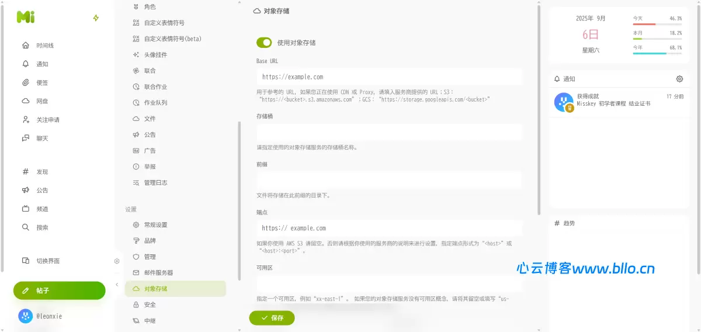Click the 帖子 compose button

60,290
